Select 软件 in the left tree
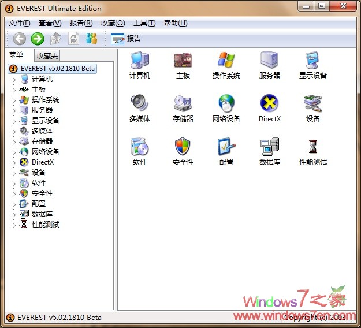The width and height of the screenshot is (361, 328). point(39,182)
